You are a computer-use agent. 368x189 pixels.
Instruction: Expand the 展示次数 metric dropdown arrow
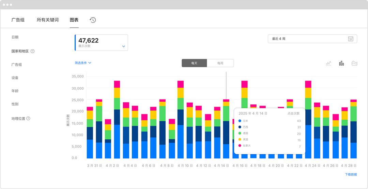[x=124, y=46]
